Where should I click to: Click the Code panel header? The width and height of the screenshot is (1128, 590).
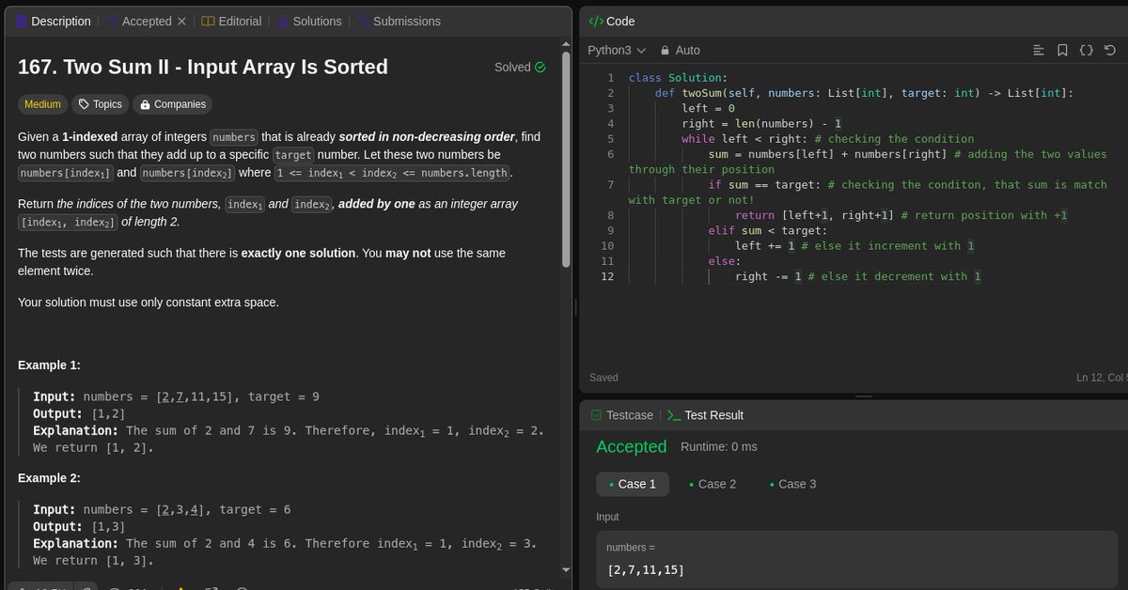(612, 21)
